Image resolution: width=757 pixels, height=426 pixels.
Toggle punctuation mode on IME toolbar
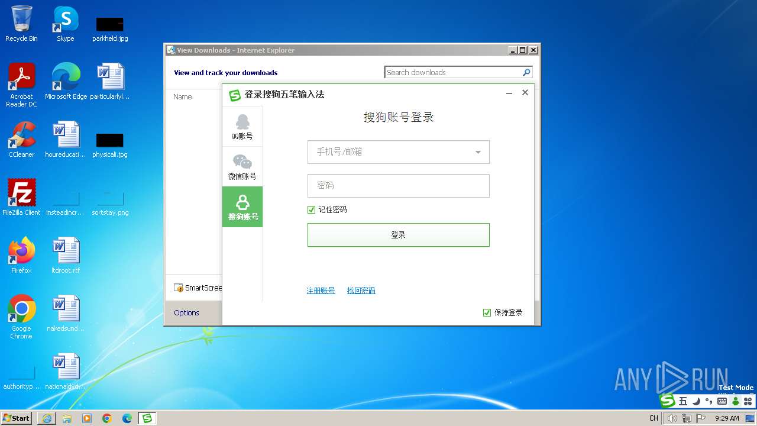coord(709,401)
